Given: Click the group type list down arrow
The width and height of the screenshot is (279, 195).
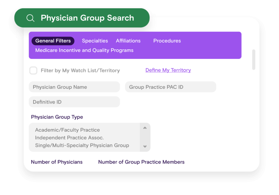Looking at the screenshot, I should pyautogui.click(x=145, y=146).
